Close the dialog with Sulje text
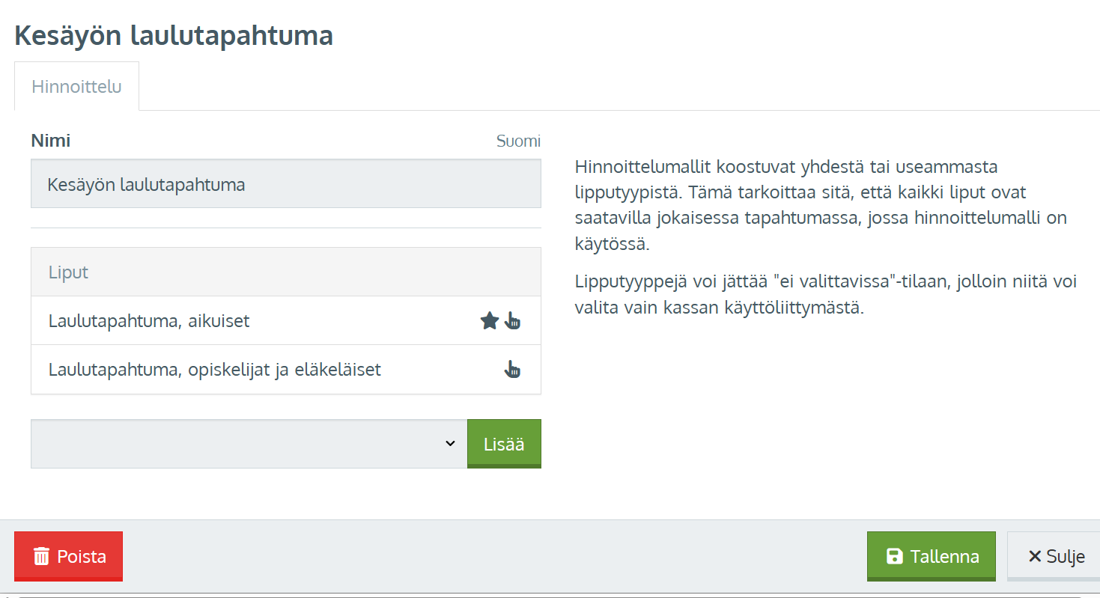Screen dimensions: 1100x598 pos(1066,556)
